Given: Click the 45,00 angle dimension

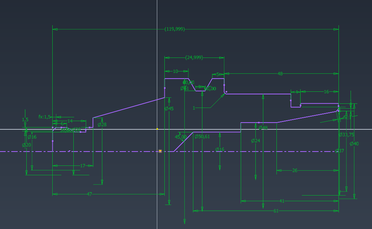Looking at the screenshot, I should tap(181, 137).
